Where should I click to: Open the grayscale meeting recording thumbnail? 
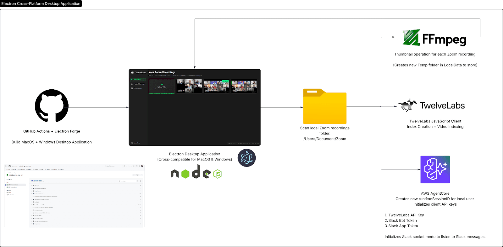pos(189,86)
